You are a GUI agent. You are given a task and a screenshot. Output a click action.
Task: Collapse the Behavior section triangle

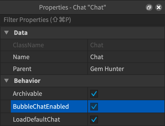7,81
